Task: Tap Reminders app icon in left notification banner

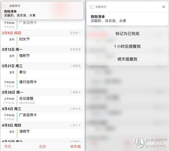Action: coord(6,6)
